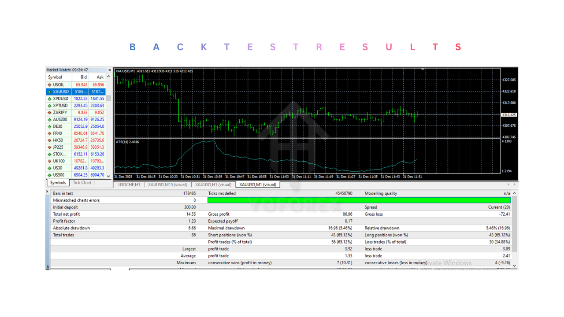The image size is (564, 317).
Task: Switch to the Tick Chart tab
Action: (82, 182)
